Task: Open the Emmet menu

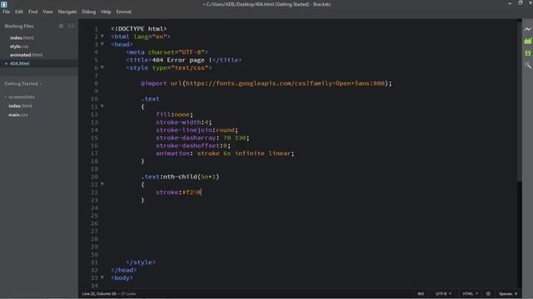Action: pos(124,12)
